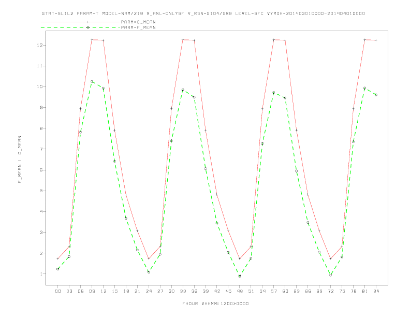Click y-axis tick label 2
This screenshot has width=410, height=317.
41,253
